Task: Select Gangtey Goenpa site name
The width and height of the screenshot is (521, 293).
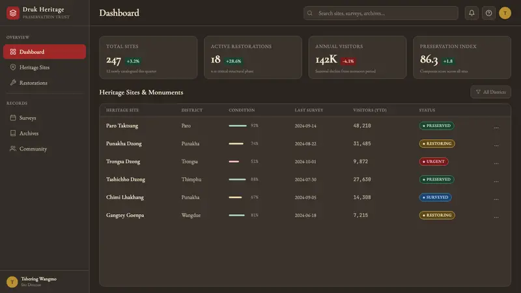Action: coord(125,216)
